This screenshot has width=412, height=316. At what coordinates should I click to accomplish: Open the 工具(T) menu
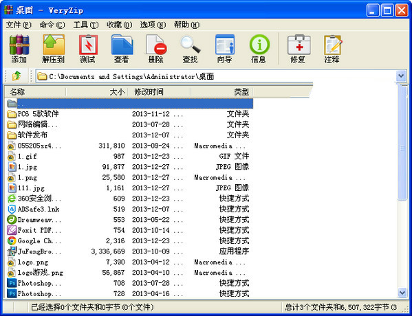tap(86, 25)
